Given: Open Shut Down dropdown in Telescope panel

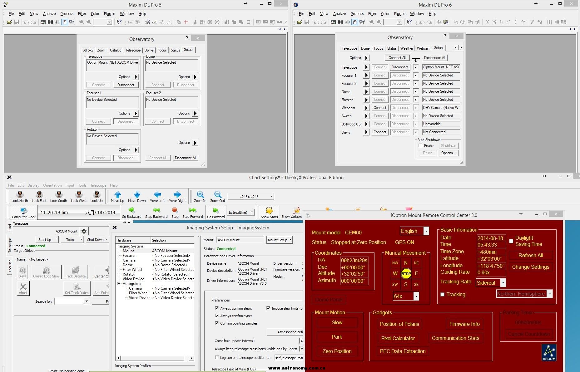Looking at the screenshot, I should click(x=97, y=240).
